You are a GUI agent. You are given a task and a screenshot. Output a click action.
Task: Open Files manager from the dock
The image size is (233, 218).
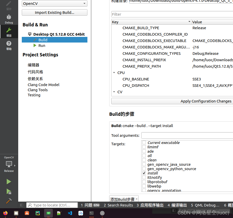(x=16, y=213)
